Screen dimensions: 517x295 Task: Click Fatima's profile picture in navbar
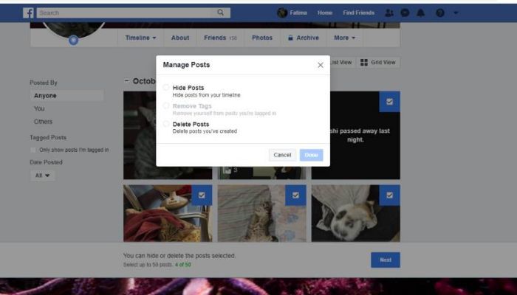(x=282, y=13)
